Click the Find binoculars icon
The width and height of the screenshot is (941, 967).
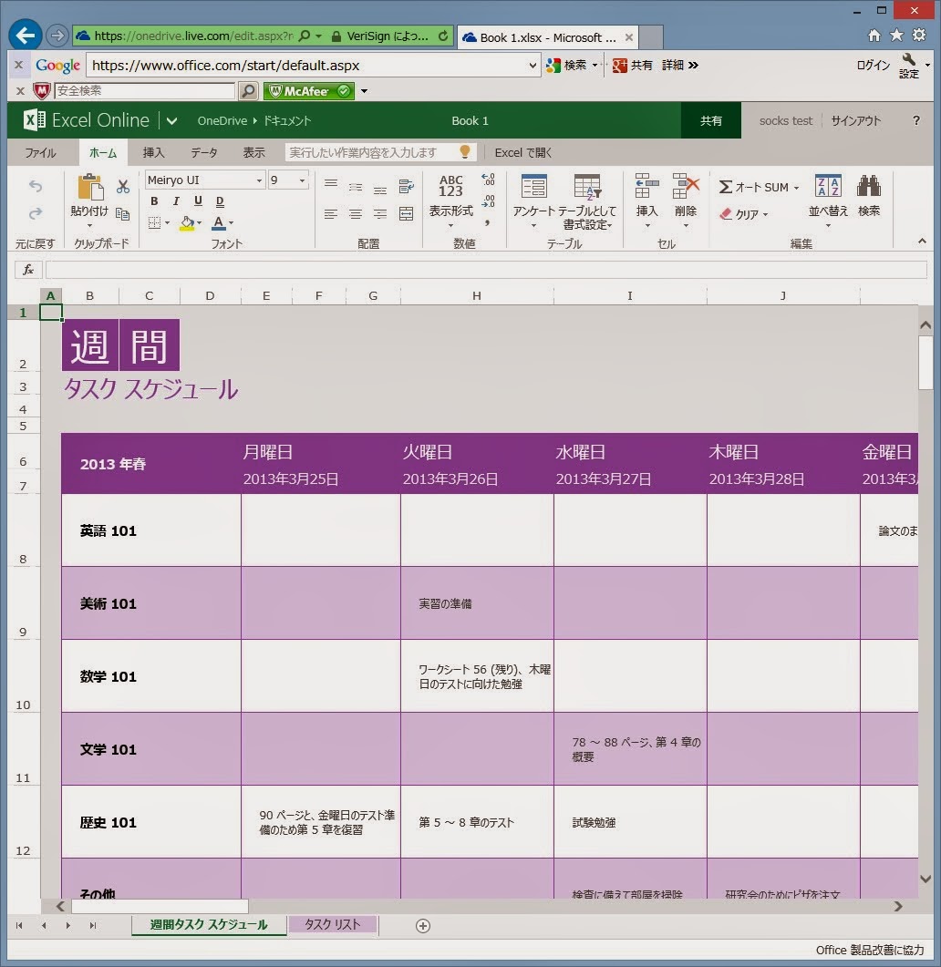click(868, 187)
